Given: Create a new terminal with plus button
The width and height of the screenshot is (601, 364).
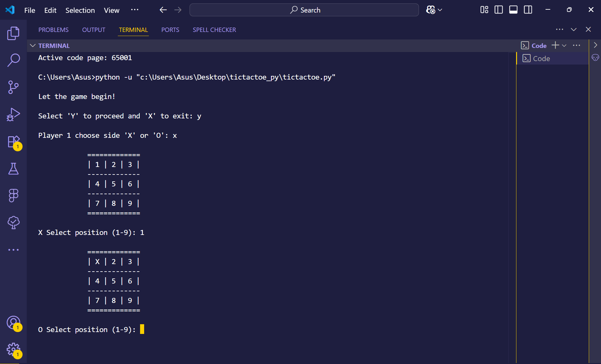Looking at the screenshot, I should [x=555, y=45].
